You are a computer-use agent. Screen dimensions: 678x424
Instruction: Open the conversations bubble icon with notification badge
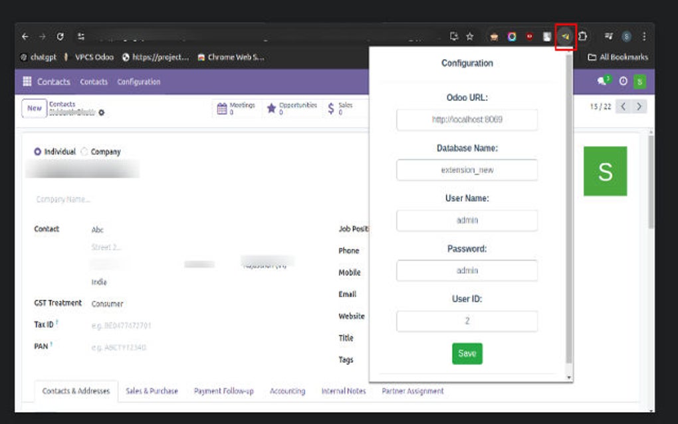pyautogui.click(x=602, y=81)
